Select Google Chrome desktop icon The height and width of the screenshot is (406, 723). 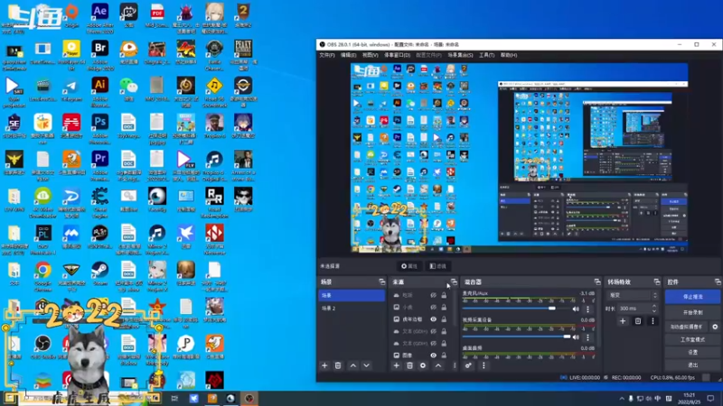click(x=42, y=276)
